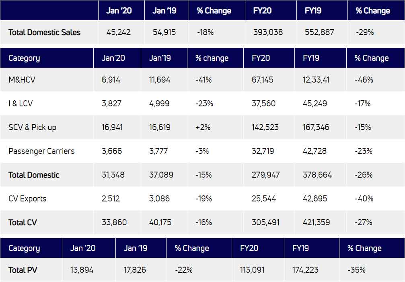Viewport: 405px width, 282px height.
Task: Click Total Domestic FY20 value 279,947
Action: coord(266,175)
